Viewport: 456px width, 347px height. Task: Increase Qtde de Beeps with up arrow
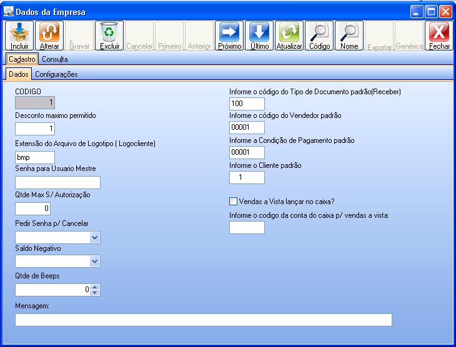[x=95, y=287]
